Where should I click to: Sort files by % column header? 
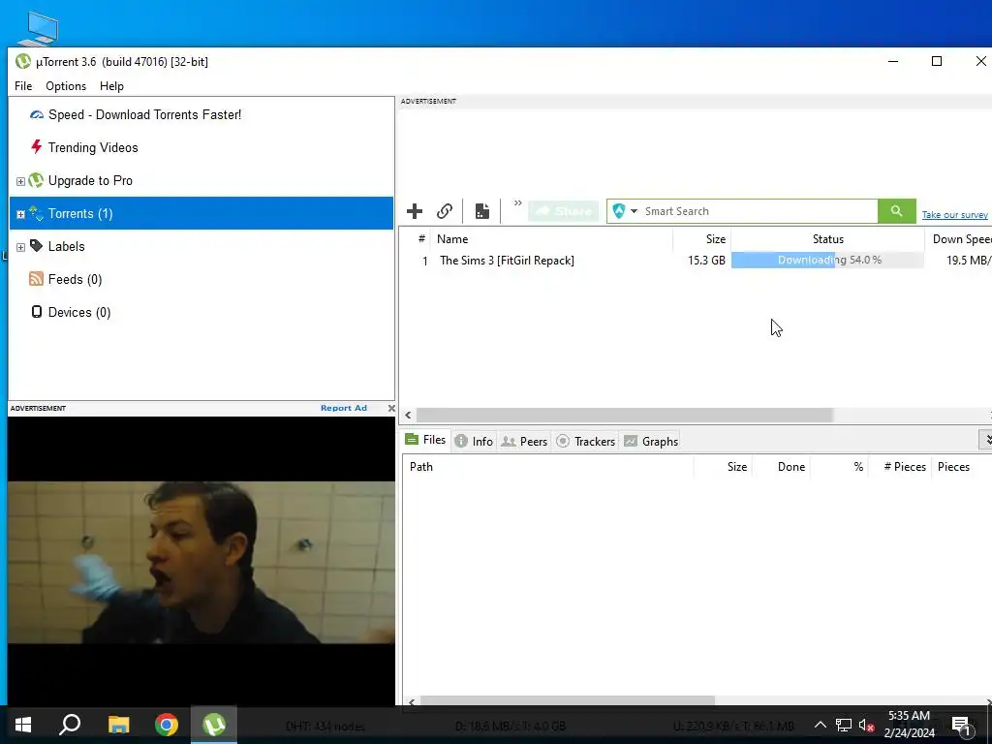[x=839, y=467]
